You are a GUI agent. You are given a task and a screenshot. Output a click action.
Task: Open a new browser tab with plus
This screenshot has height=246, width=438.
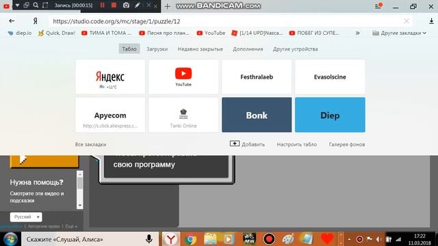click(x=167, y=6)
